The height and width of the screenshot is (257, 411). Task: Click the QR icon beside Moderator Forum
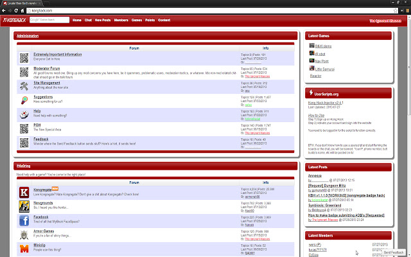point(24,72)
